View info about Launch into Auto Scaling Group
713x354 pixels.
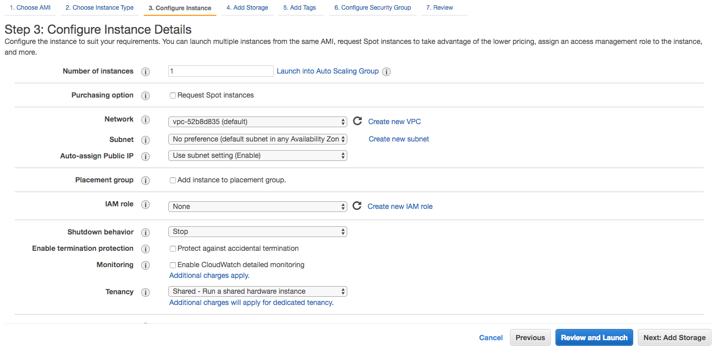(386, 72)
